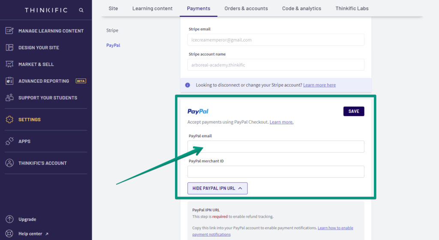Click the info icon beside Stripe disconnect notice

[188, 85]
